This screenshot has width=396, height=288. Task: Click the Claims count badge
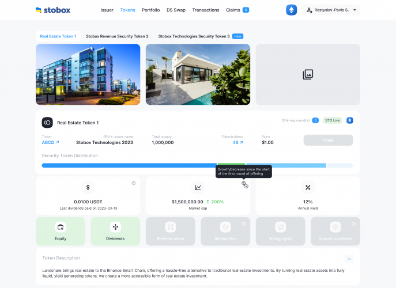(246, 10)
